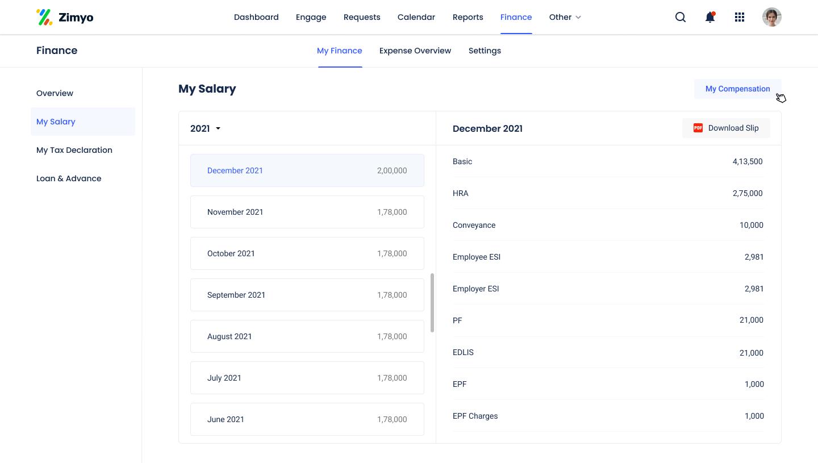Open the Calendar menu item

[416, 17]
